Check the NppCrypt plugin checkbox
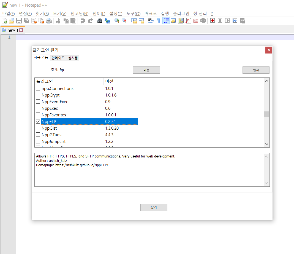The image size is (294, 254). click(38, 95)
